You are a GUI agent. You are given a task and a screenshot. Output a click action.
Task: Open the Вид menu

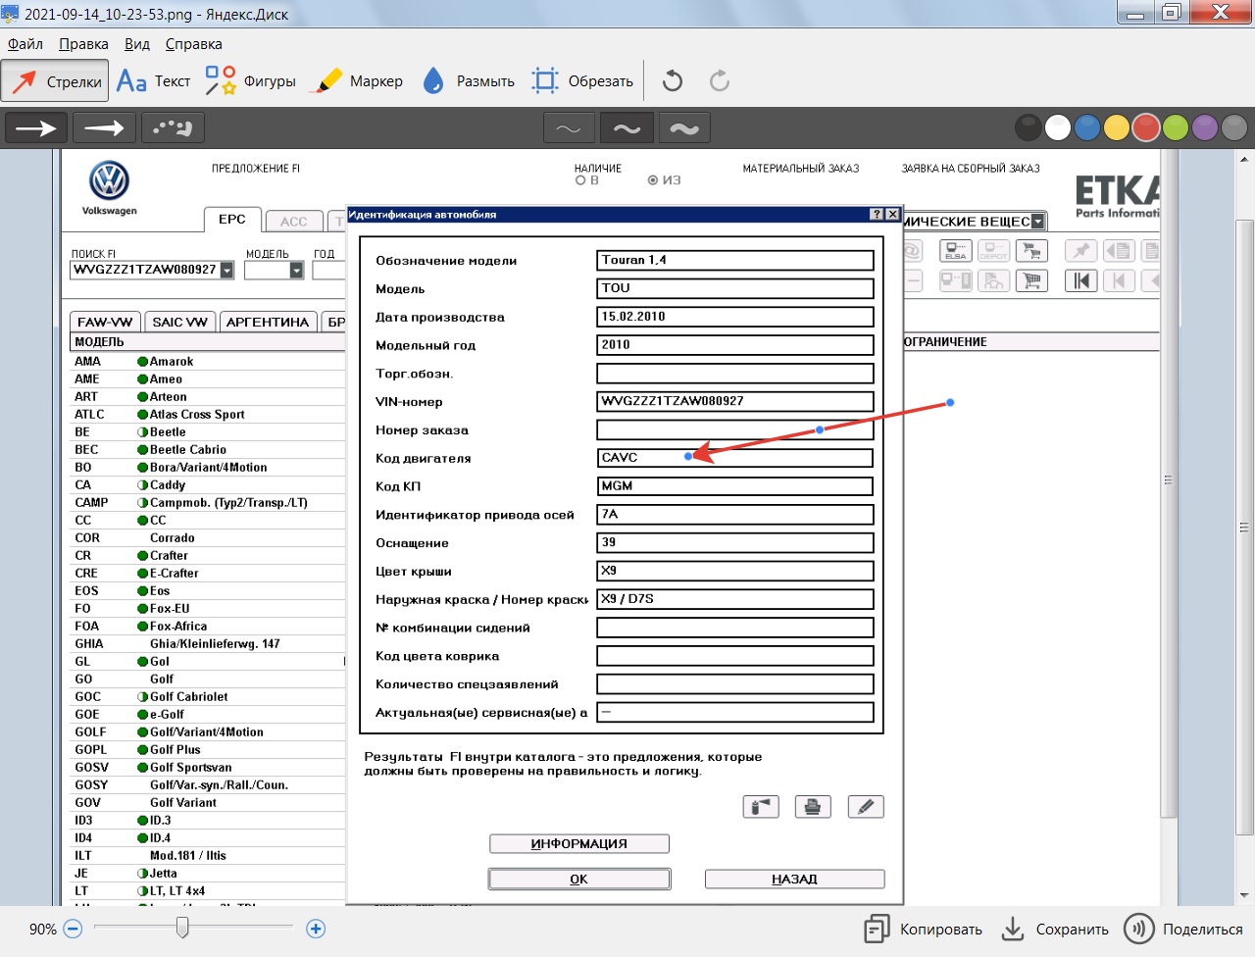point(137,44)
